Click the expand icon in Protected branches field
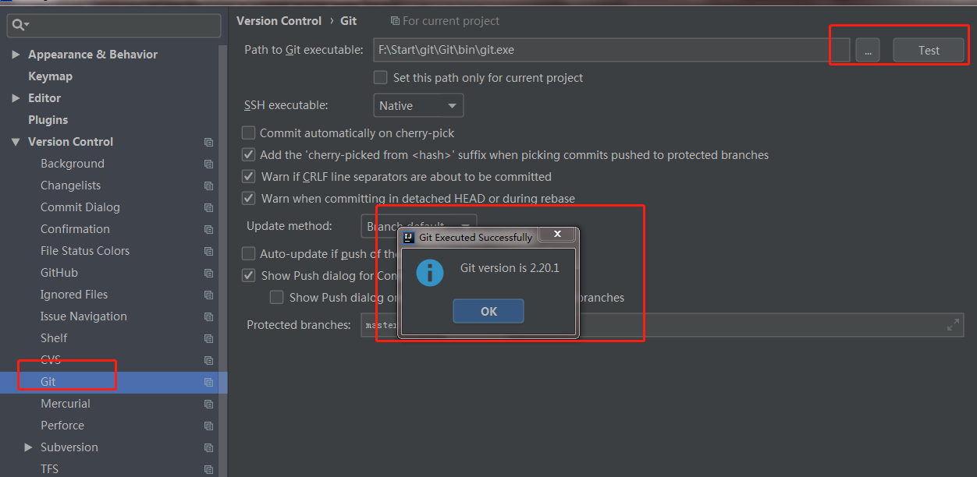 coord(953,325)
